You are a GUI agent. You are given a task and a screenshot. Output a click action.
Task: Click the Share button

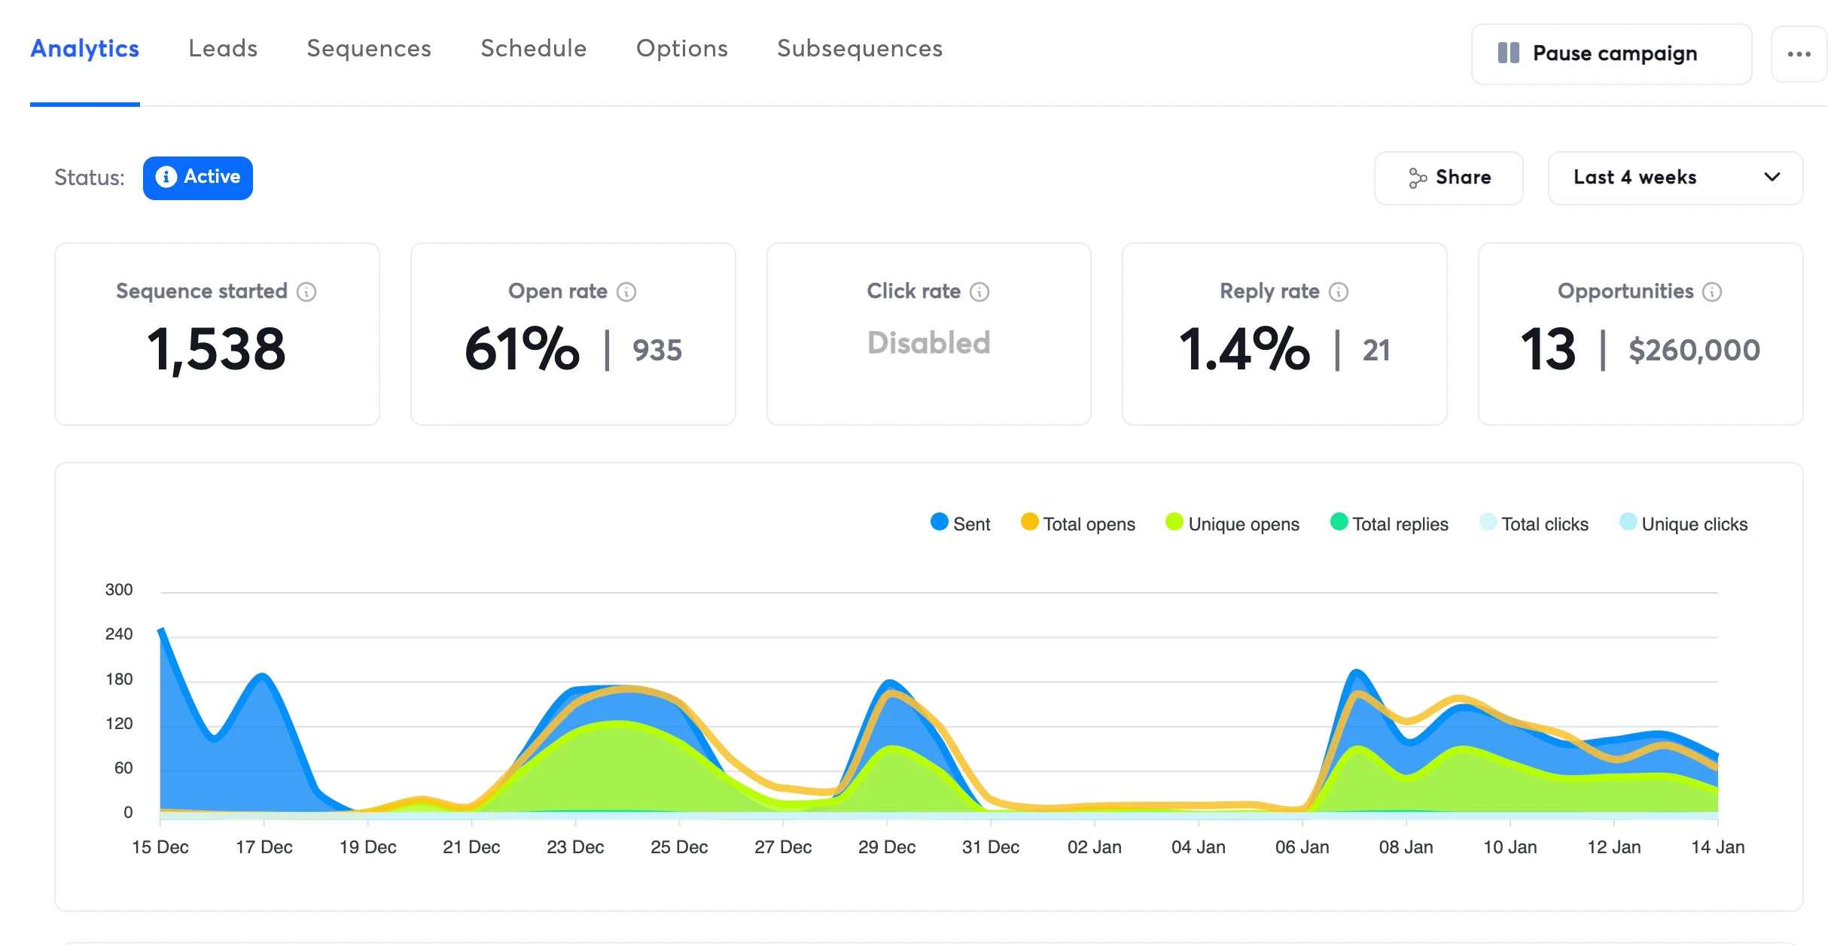pyautogui.click(x=1449, y=178)
